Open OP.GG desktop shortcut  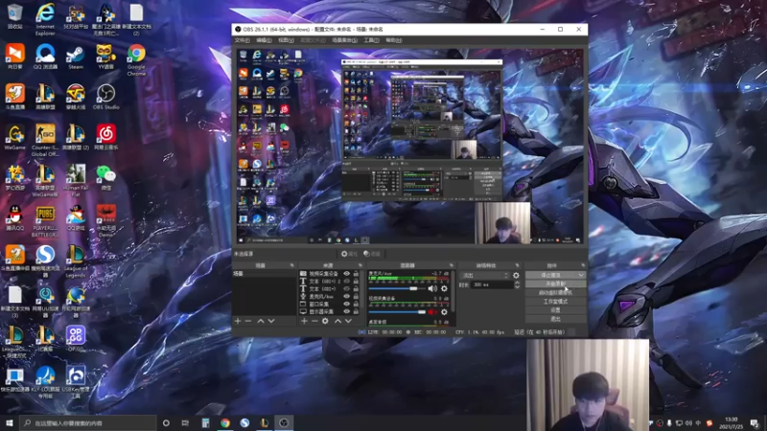76,339
